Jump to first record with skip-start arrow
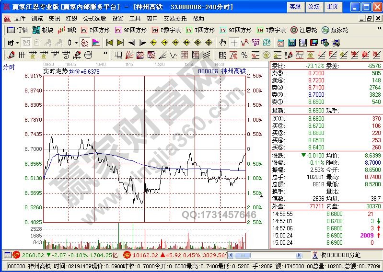The height and width of the screenshot is (272, 383). tap(110, 42)
